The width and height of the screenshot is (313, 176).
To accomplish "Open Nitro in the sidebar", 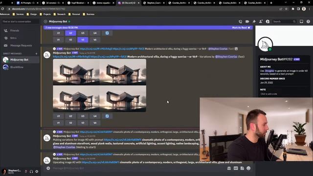I will click(20, 38).
